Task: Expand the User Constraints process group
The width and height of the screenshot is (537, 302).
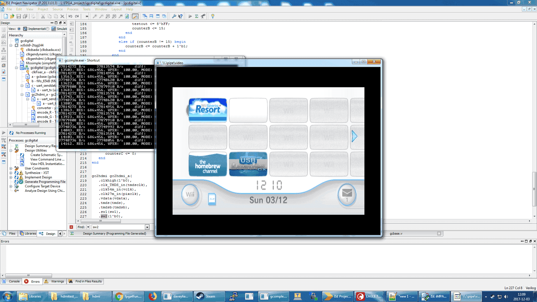Action: pos(11,168)
